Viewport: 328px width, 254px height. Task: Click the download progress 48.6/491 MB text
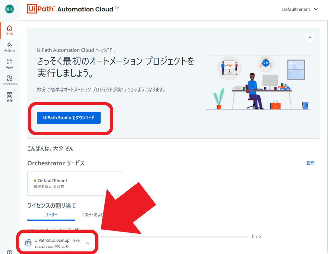point(51,247)
